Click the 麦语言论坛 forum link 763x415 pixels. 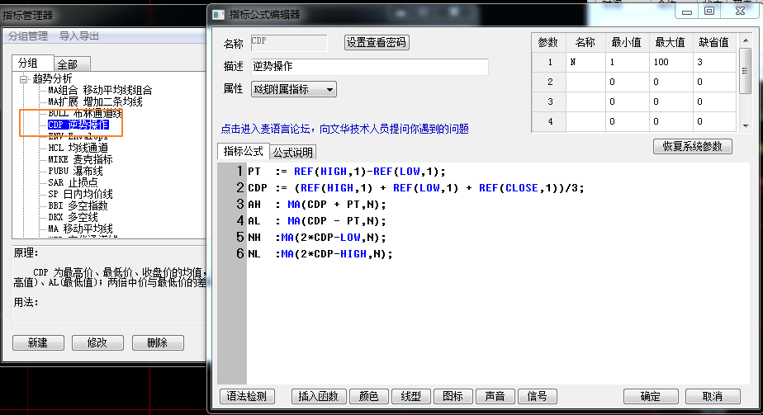(344, 129)
